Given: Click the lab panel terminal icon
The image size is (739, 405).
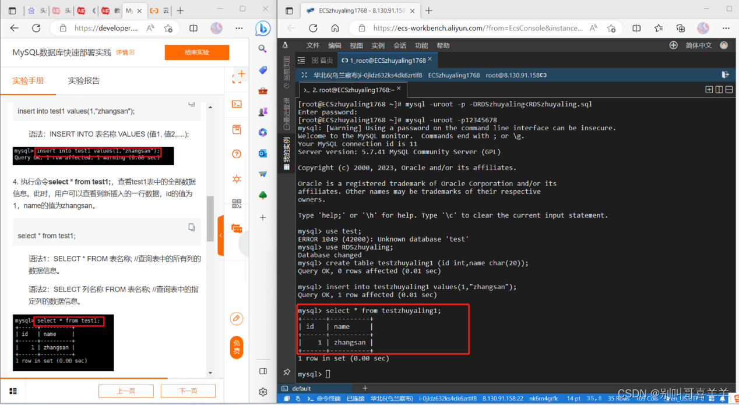Looking at the screenshot, I should [x=237, y=104].
